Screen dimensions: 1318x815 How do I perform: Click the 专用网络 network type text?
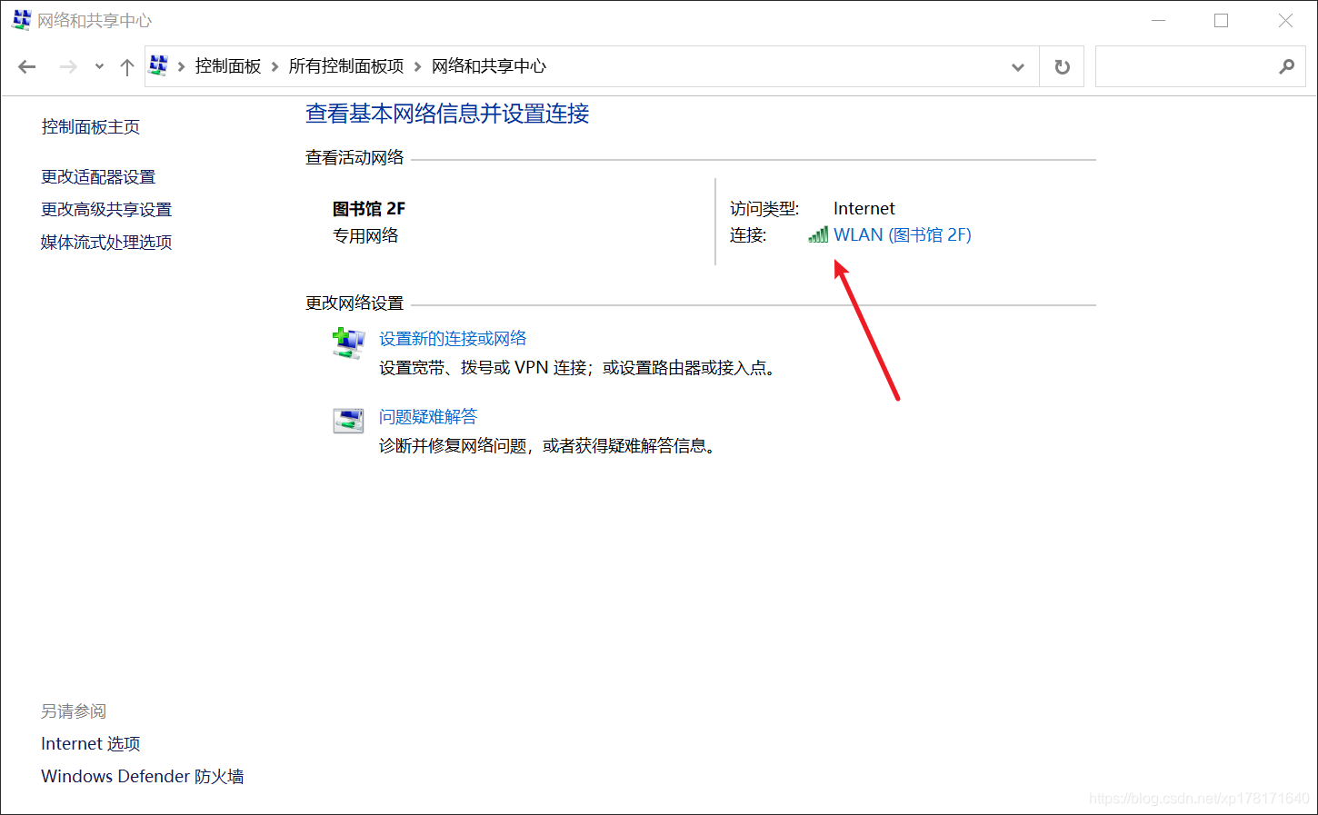coord(365,235)
